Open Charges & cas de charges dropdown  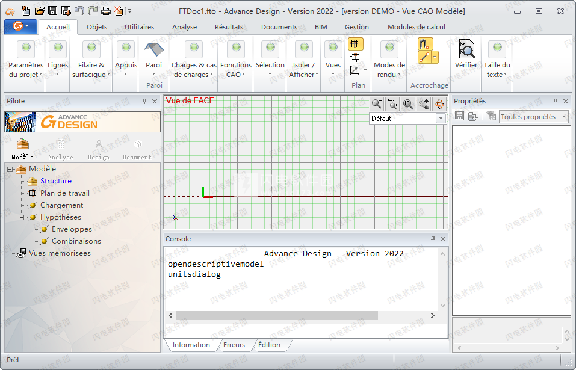click(x=194, y=60)
